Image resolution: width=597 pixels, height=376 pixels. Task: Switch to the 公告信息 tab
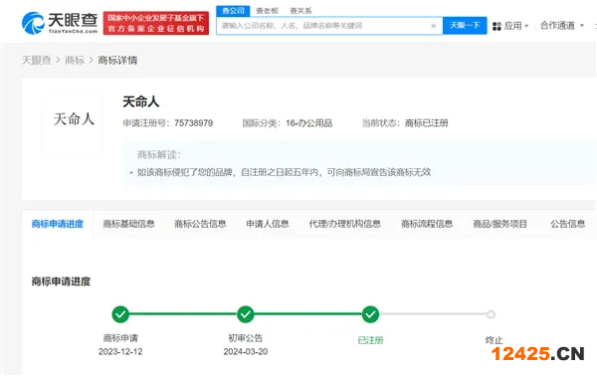(x=568, y=224)
